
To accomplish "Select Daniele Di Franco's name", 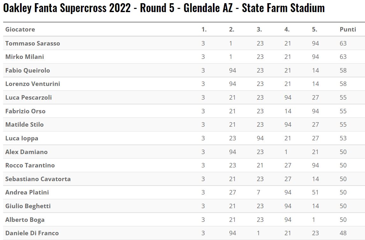I will [x=32, y=233].
